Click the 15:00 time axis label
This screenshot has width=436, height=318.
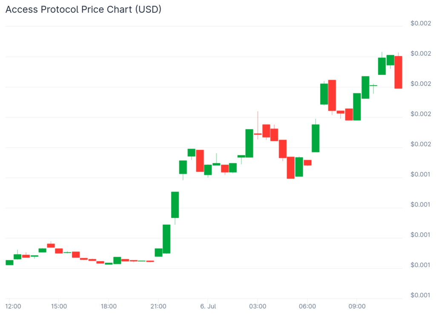(x=59, y=306)
